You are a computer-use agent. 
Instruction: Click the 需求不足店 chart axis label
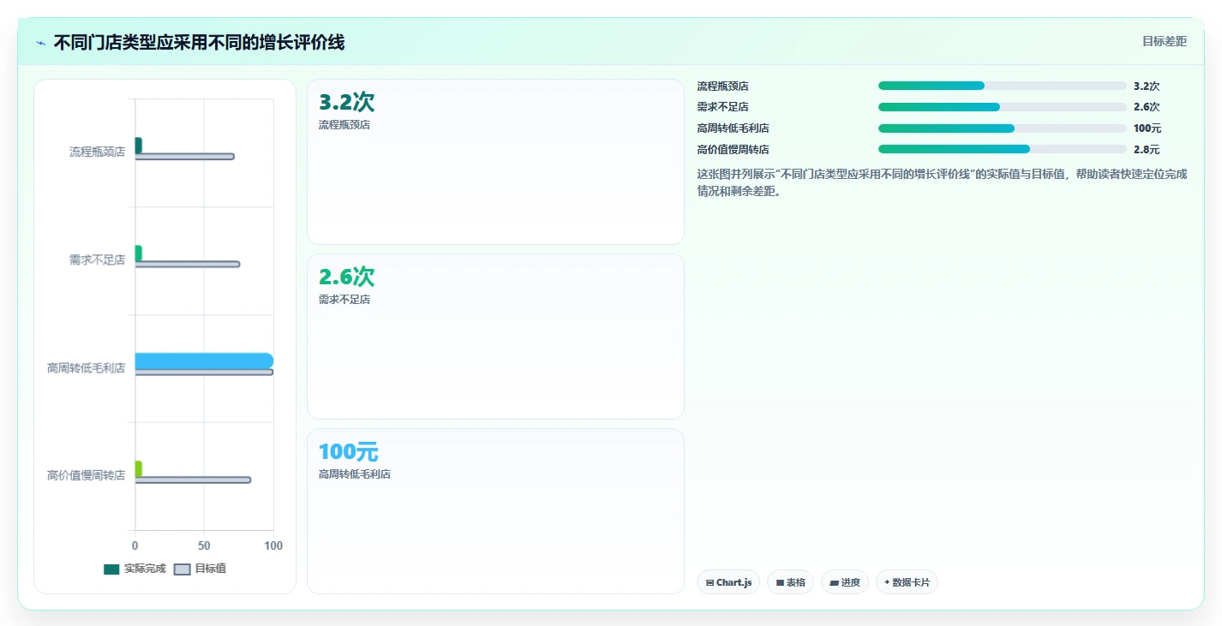97,260
